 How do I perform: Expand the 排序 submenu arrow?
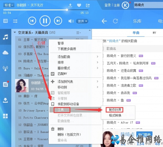click(x=97, y=62)
